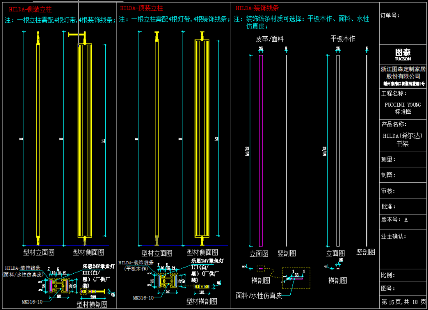Click 型材侧面图 label in the 侧装立柱 panel
The image size is (428, 310).
coord(89,253)
